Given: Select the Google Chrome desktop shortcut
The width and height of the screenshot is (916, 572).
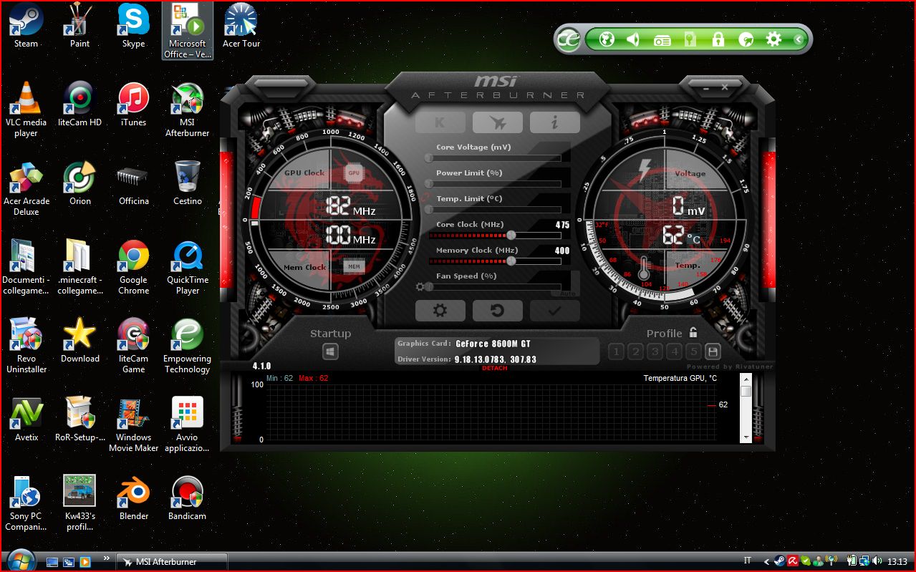Looking at the screenshot, I should (x=134, y=267).
